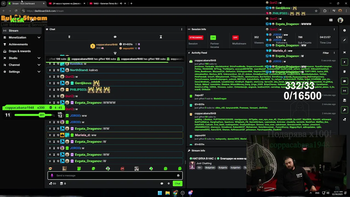Click the chat panel scrollbar thumb
The height and width of the screenshot is (197, 350).
(x=186, y=162)
